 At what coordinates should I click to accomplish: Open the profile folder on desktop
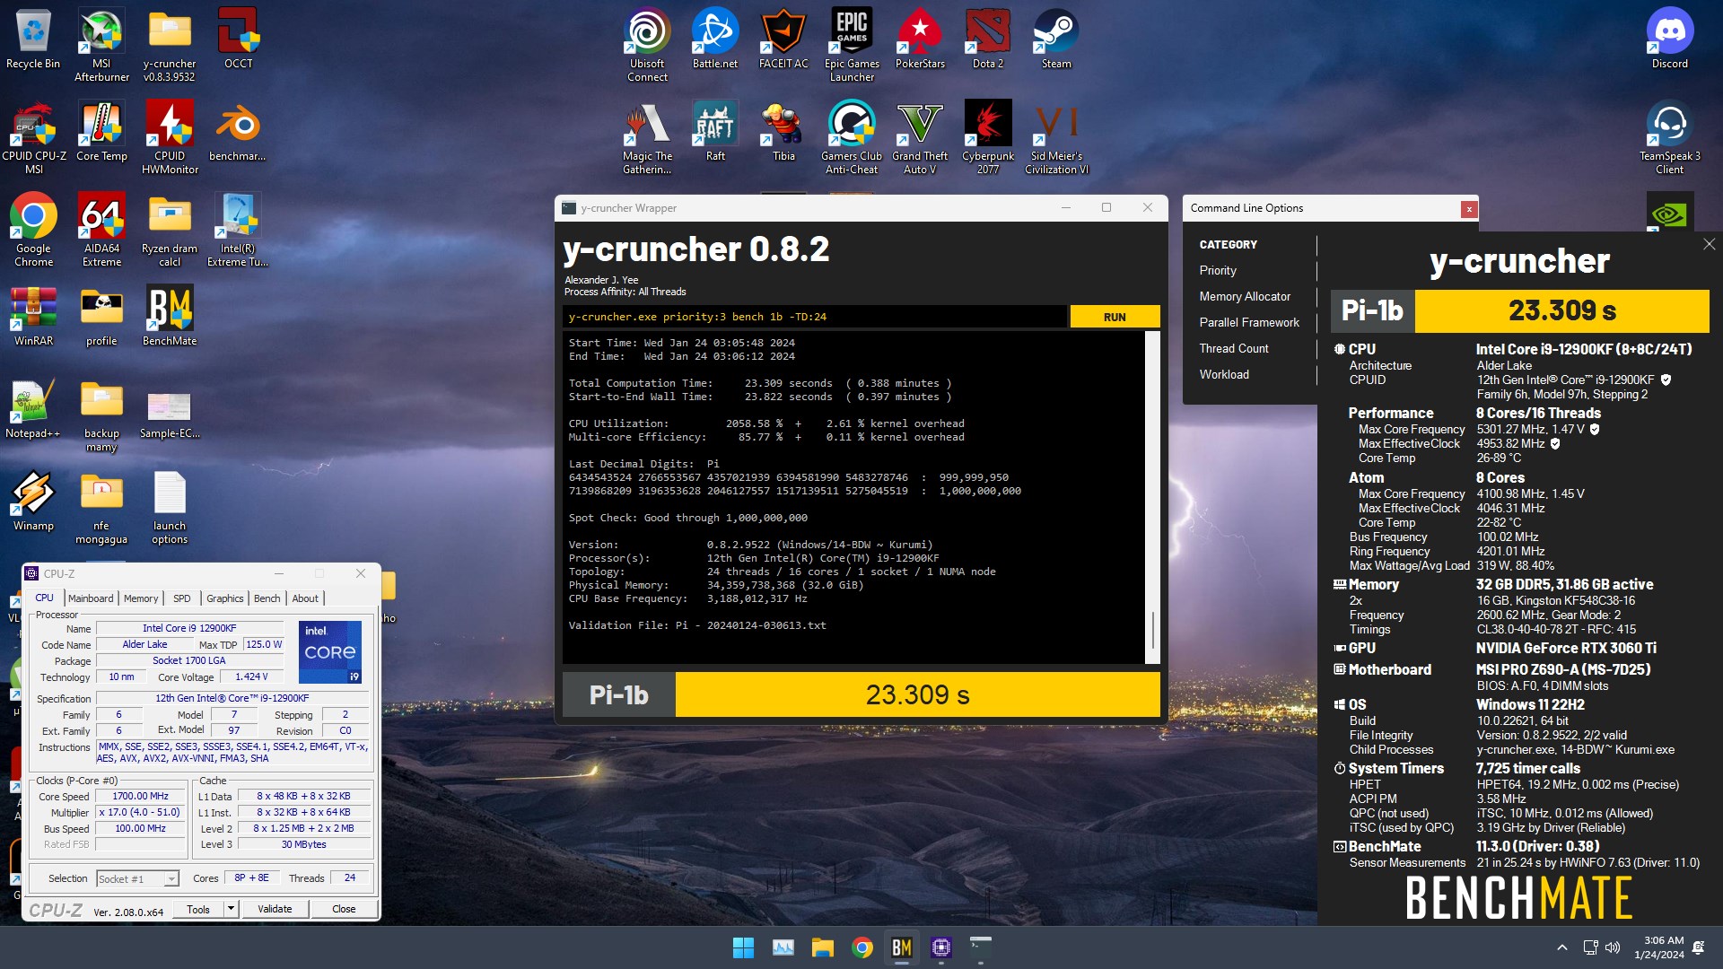(101, 316)
